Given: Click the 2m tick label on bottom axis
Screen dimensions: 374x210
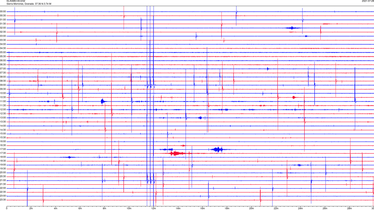Looking at the screenshot, I should 31,208.
